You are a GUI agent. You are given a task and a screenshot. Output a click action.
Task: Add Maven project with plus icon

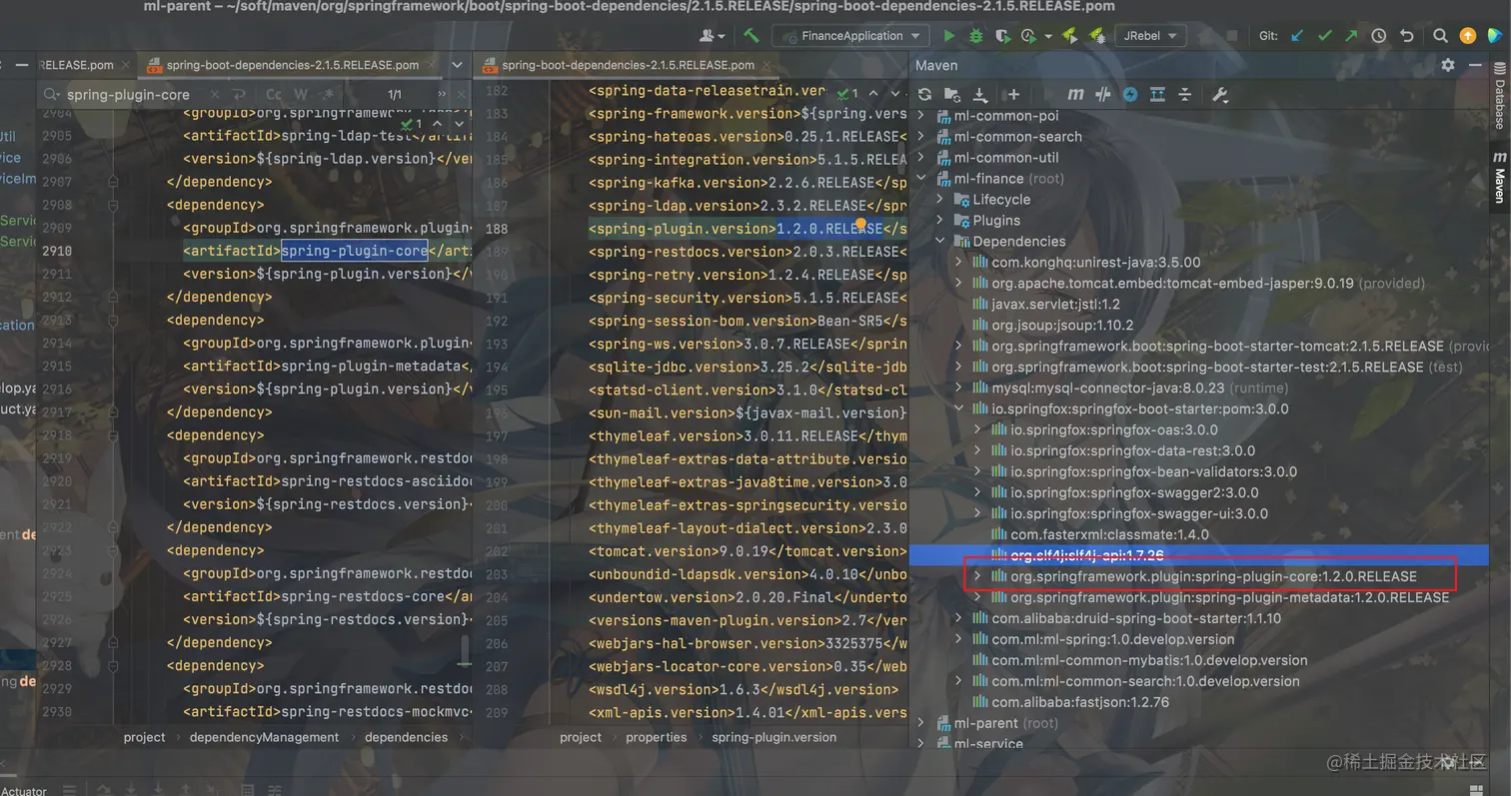(x=1013, y=94)
